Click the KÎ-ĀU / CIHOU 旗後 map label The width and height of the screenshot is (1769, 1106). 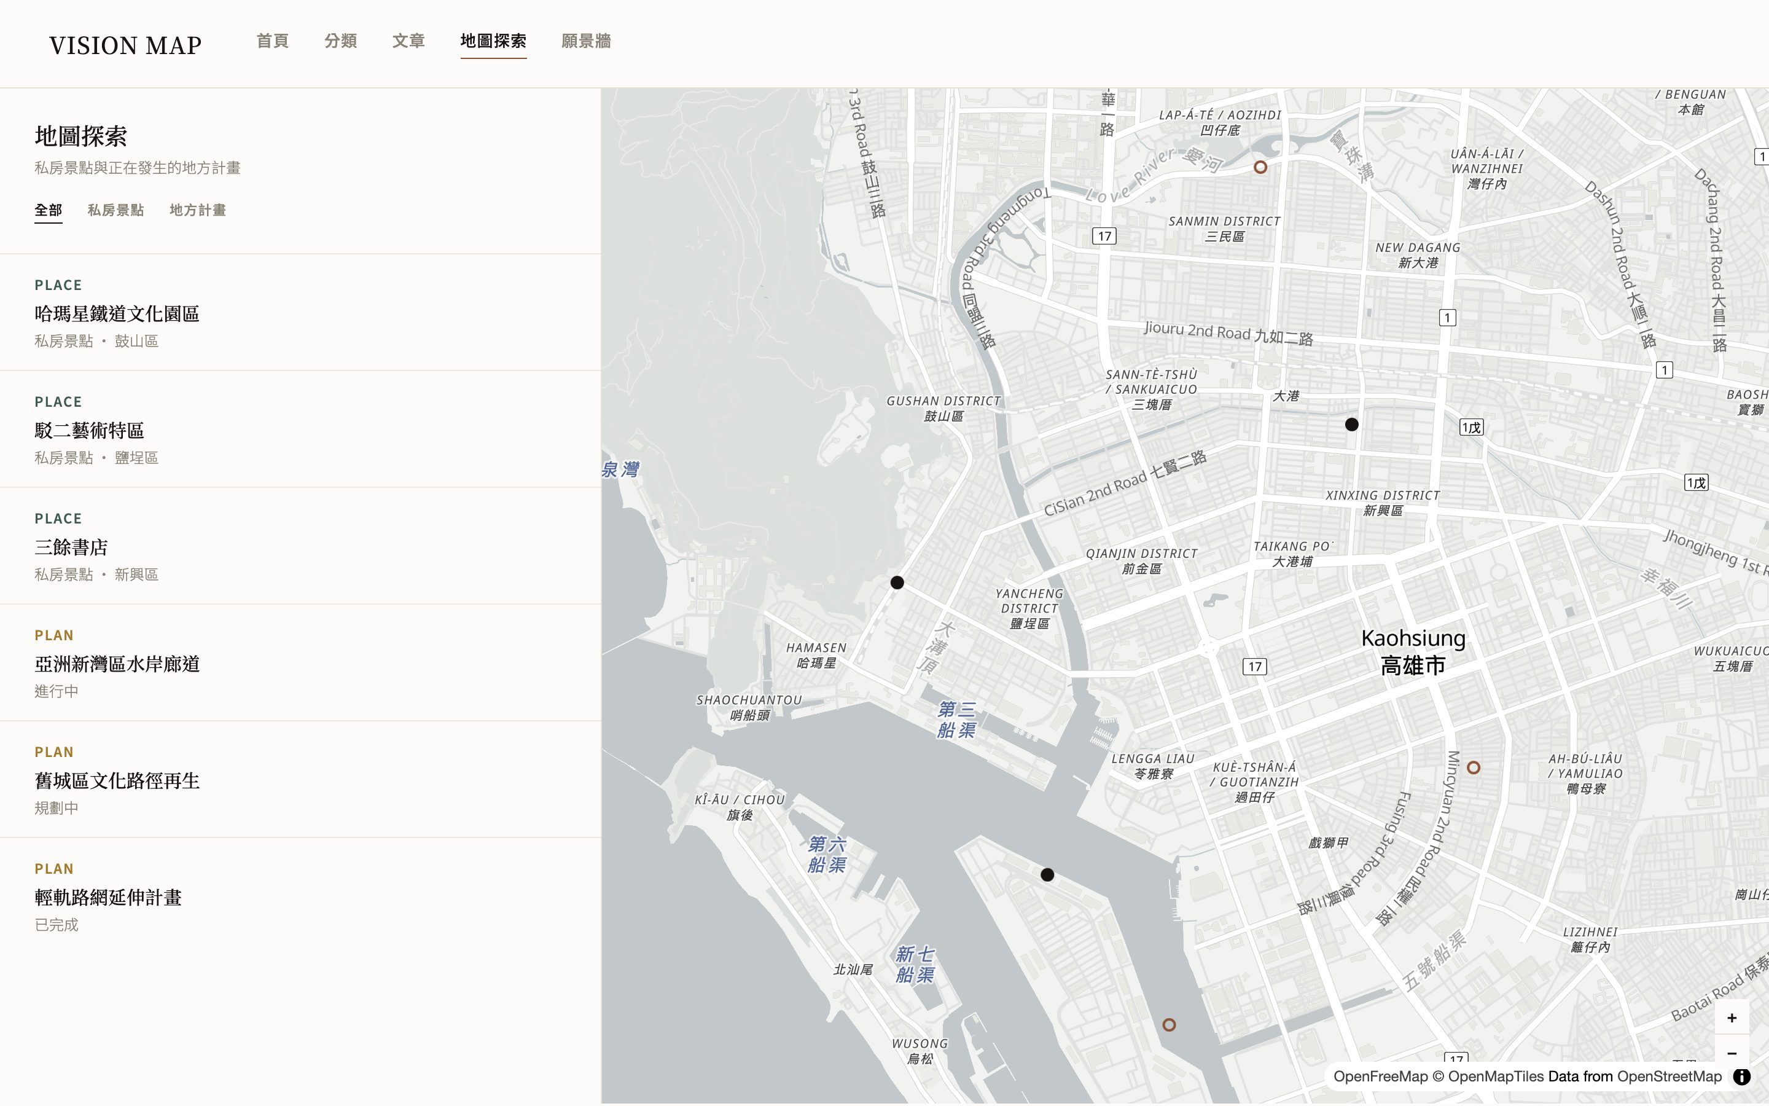[740, 807]
